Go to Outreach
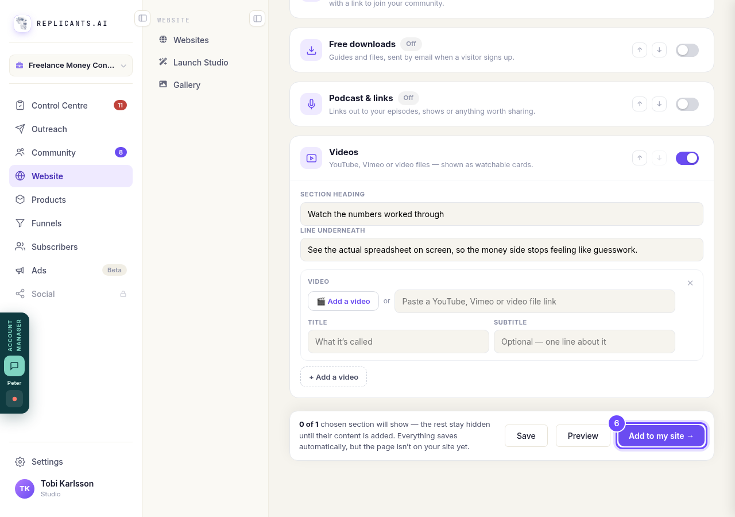 click(x=71, y=129)
